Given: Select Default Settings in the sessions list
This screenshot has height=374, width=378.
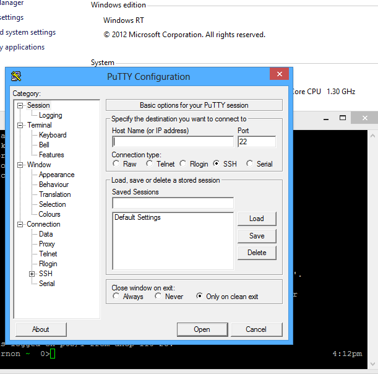Looking at the screenshot, I should click(137, 217).
